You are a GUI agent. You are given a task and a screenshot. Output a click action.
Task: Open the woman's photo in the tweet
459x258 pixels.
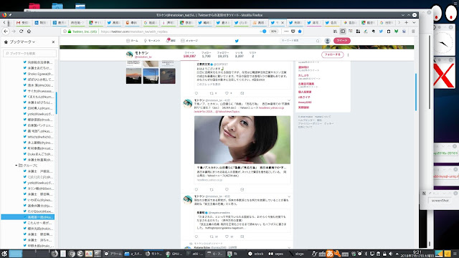(x=242, y=140)
